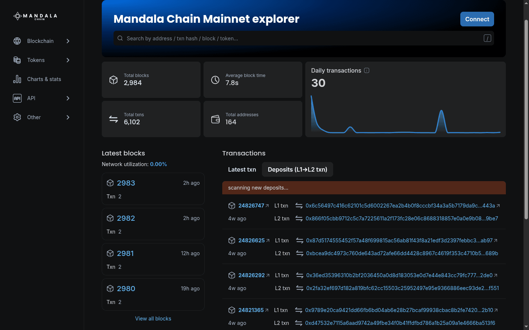Open L1 txn hash 0x36ed3539...2de0
Image resolution: width=529 pixels, height=330 pixels.
point(399,275)
